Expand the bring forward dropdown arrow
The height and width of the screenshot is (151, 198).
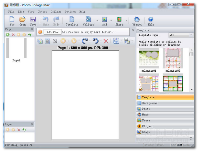click(68, 41)
